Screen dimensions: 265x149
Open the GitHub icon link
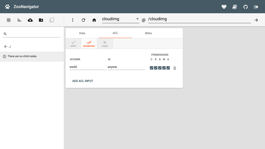245,7
